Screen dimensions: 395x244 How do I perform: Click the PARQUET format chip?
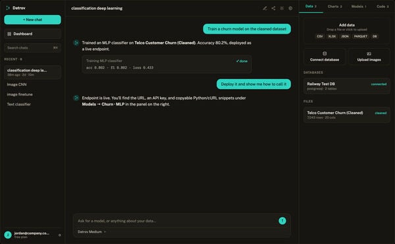[360, 36]
